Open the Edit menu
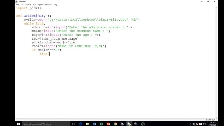This screenshot has width=224, height=126. coord(22,5)
